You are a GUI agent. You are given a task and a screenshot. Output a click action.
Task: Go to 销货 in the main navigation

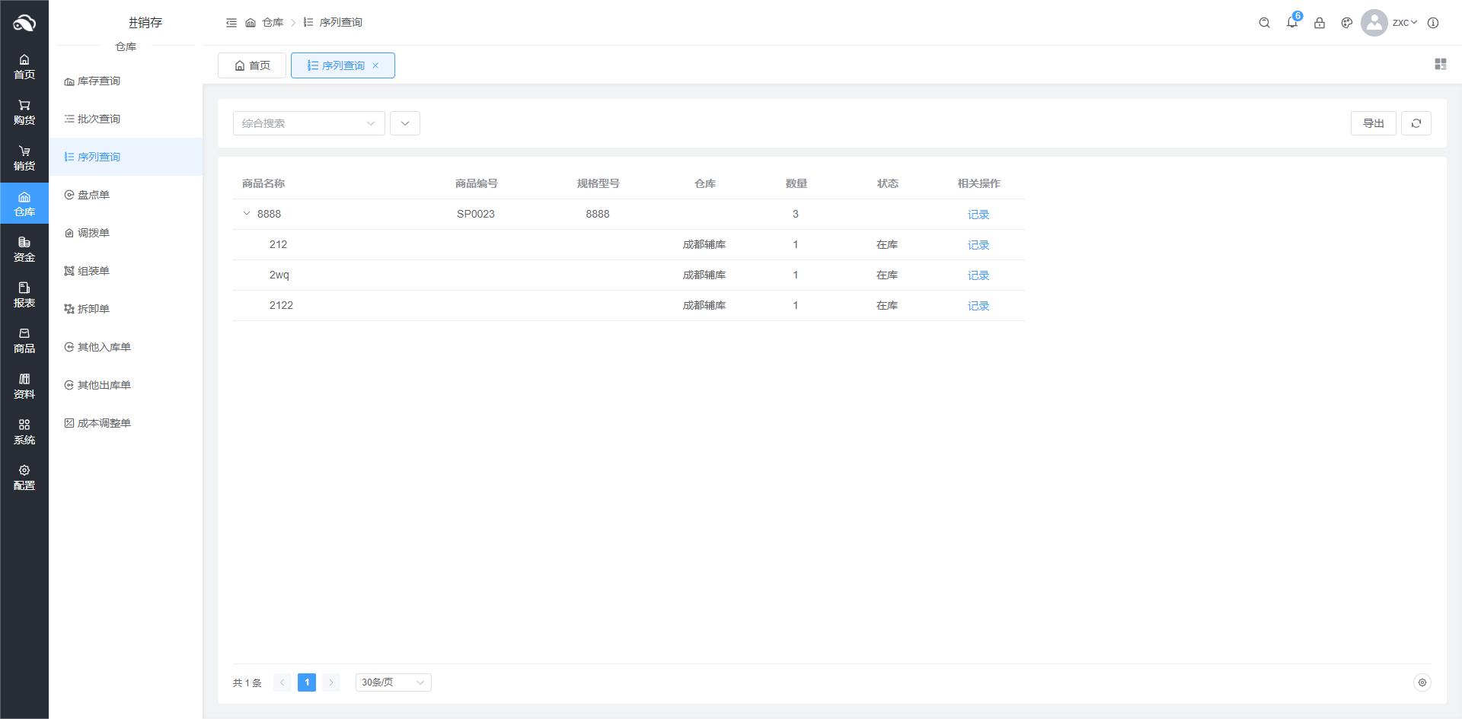click(24, 157)
